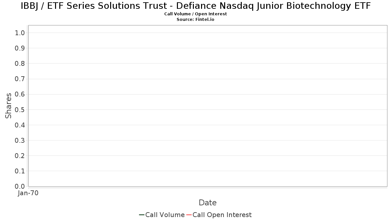Click the Jan-70 x-axis tick label
The width and height of the screenshot is (391, 220).
point(28,193)
